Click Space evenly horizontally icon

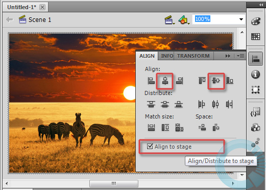(216, 127)
